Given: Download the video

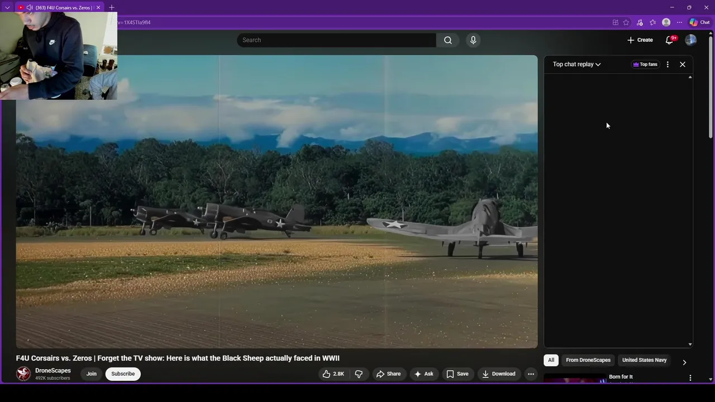Looking at the screenshot, I should click(499, 374).
